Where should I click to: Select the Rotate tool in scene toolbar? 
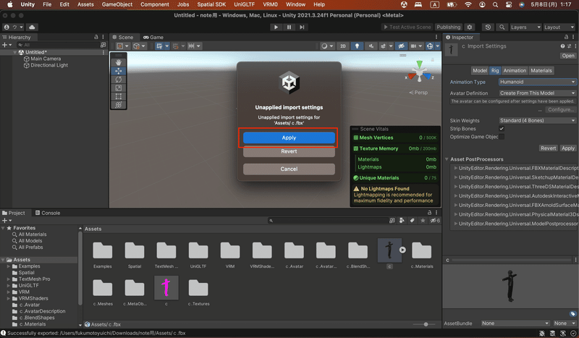point(119,80)
